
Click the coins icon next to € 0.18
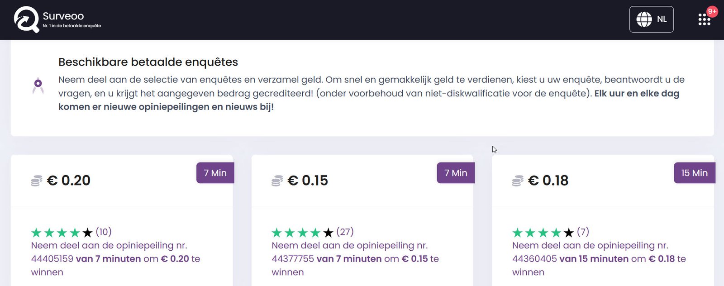coord(518,181)
